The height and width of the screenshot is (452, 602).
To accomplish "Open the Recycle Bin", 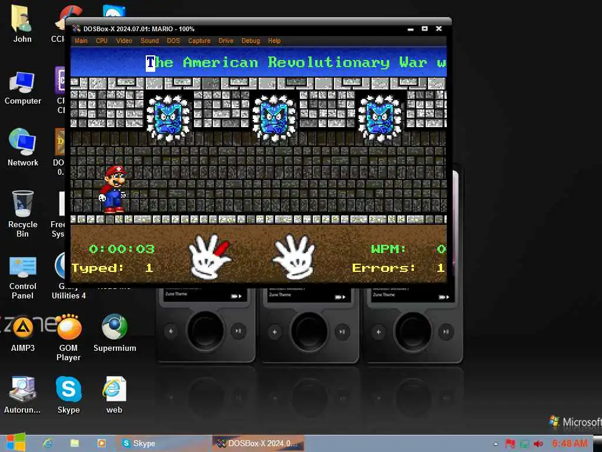I will click(x=23, y=214).
